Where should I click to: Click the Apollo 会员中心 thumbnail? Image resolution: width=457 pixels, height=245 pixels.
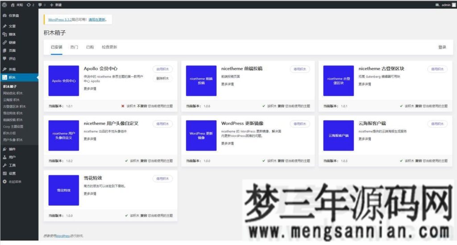(63, 81)
